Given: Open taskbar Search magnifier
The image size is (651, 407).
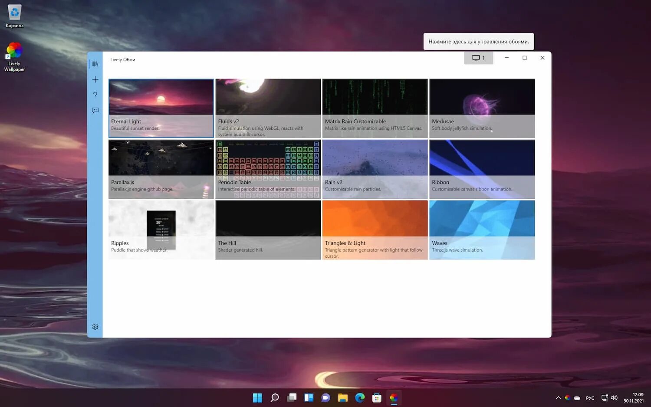Looking at the screenshot, I should (274, 398).
